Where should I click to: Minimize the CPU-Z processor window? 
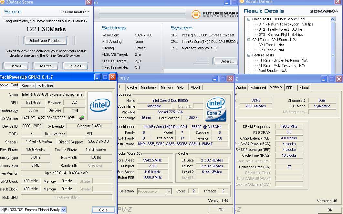(x=215, y=78)
